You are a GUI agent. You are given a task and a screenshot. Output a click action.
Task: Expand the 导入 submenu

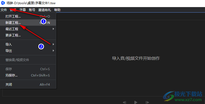(28, 45)
